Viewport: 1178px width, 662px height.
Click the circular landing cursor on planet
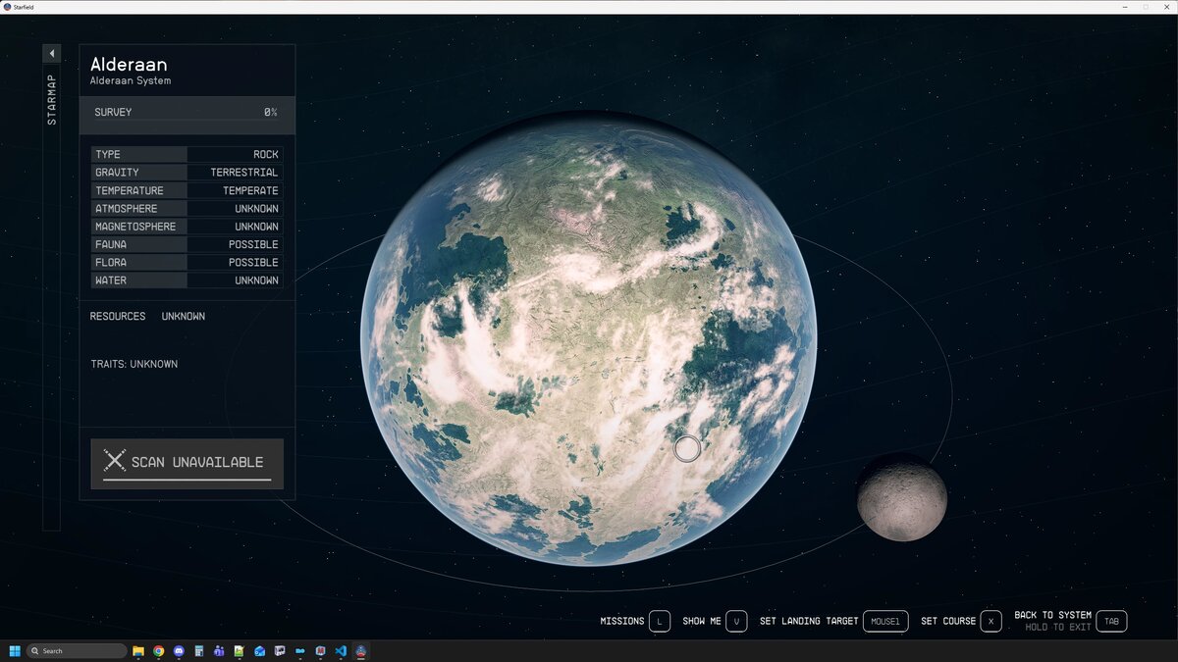[687, 449]
